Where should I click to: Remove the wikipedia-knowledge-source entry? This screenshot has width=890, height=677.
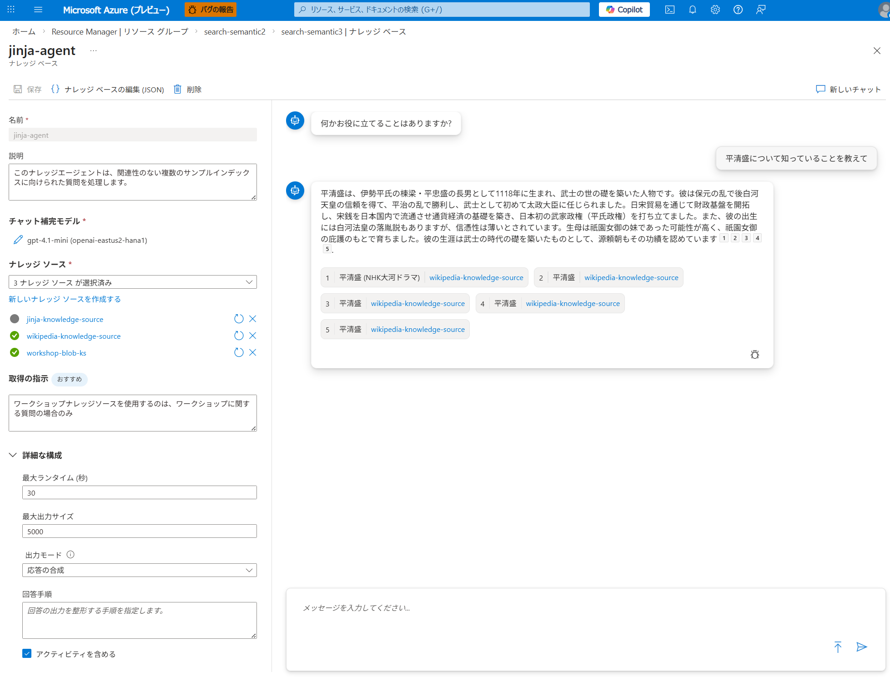pos(253,336)
